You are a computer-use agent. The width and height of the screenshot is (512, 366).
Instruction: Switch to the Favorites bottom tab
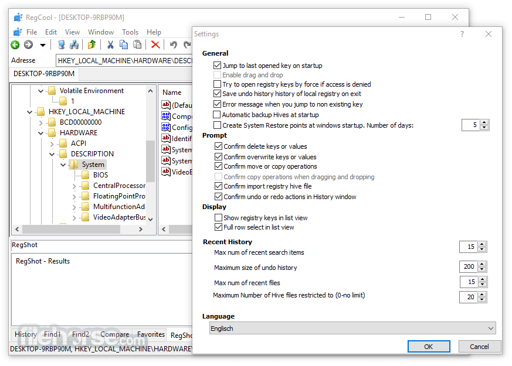pos(151,334)
